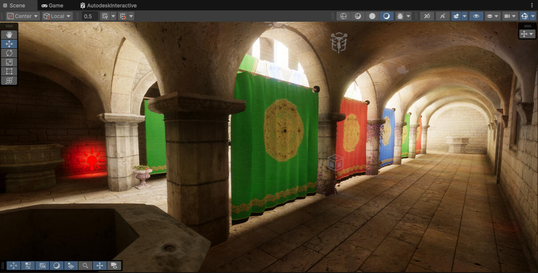
Task: Click the camera overlay icon in bottom bar
Action: [x=114, y=265]
